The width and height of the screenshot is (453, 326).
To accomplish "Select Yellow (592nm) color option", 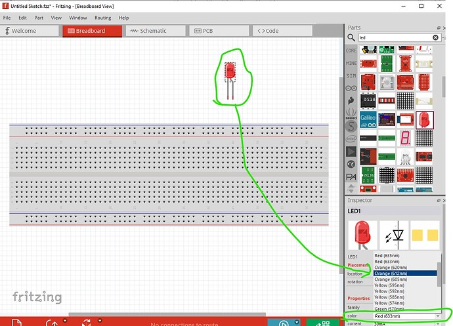I will pyautogui.click(x=405, y=291).
